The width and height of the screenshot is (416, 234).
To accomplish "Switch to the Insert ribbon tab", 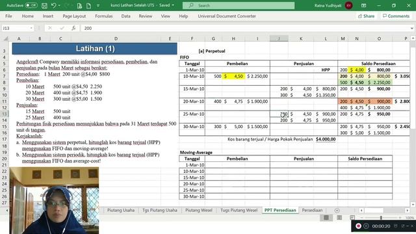I will pyautogui.click(x=48, y=16).
